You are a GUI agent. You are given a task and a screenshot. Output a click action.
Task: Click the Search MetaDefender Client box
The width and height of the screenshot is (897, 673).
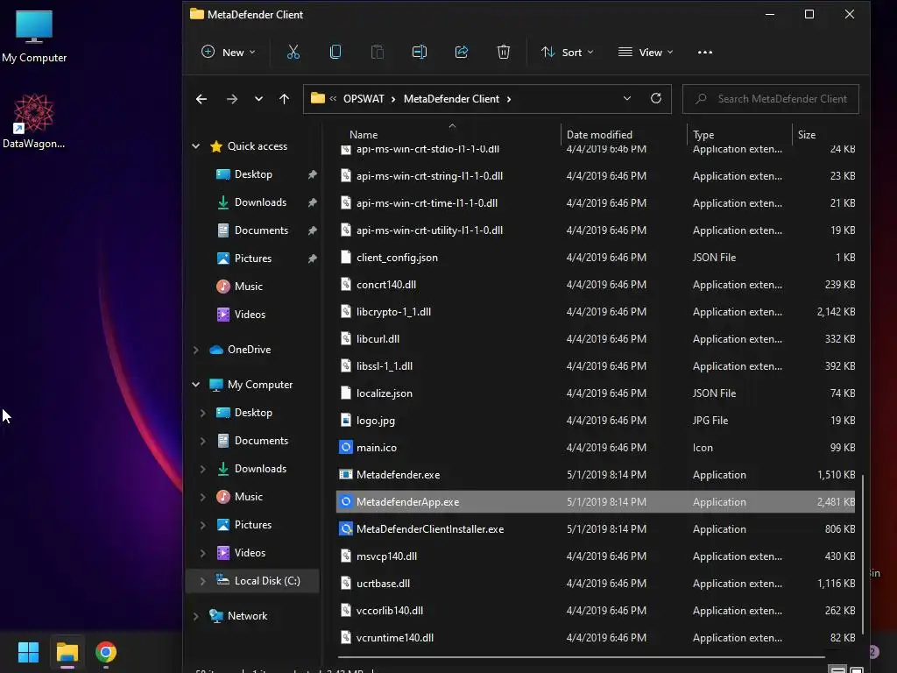click(x=771, y=99)
